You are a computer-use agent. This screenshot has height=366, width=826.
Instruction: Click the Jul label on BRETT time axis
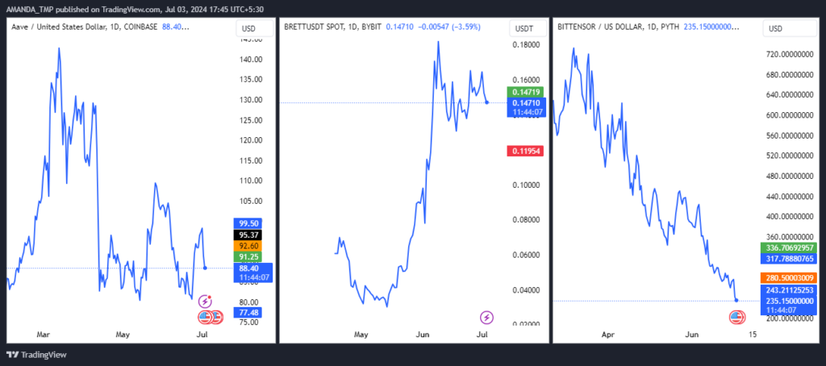(482, 335)
